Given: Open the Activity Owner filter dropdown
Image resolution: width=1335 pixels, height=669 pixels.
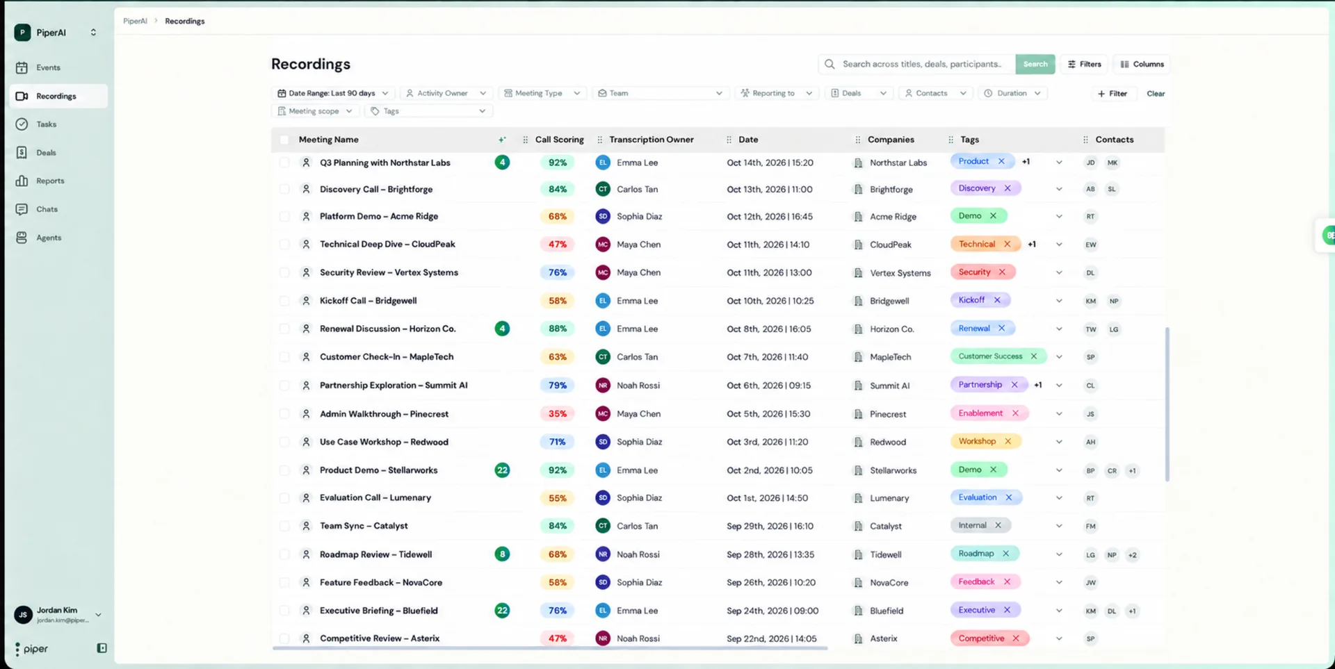Looking at the screenshot, I should pos(447,93).
